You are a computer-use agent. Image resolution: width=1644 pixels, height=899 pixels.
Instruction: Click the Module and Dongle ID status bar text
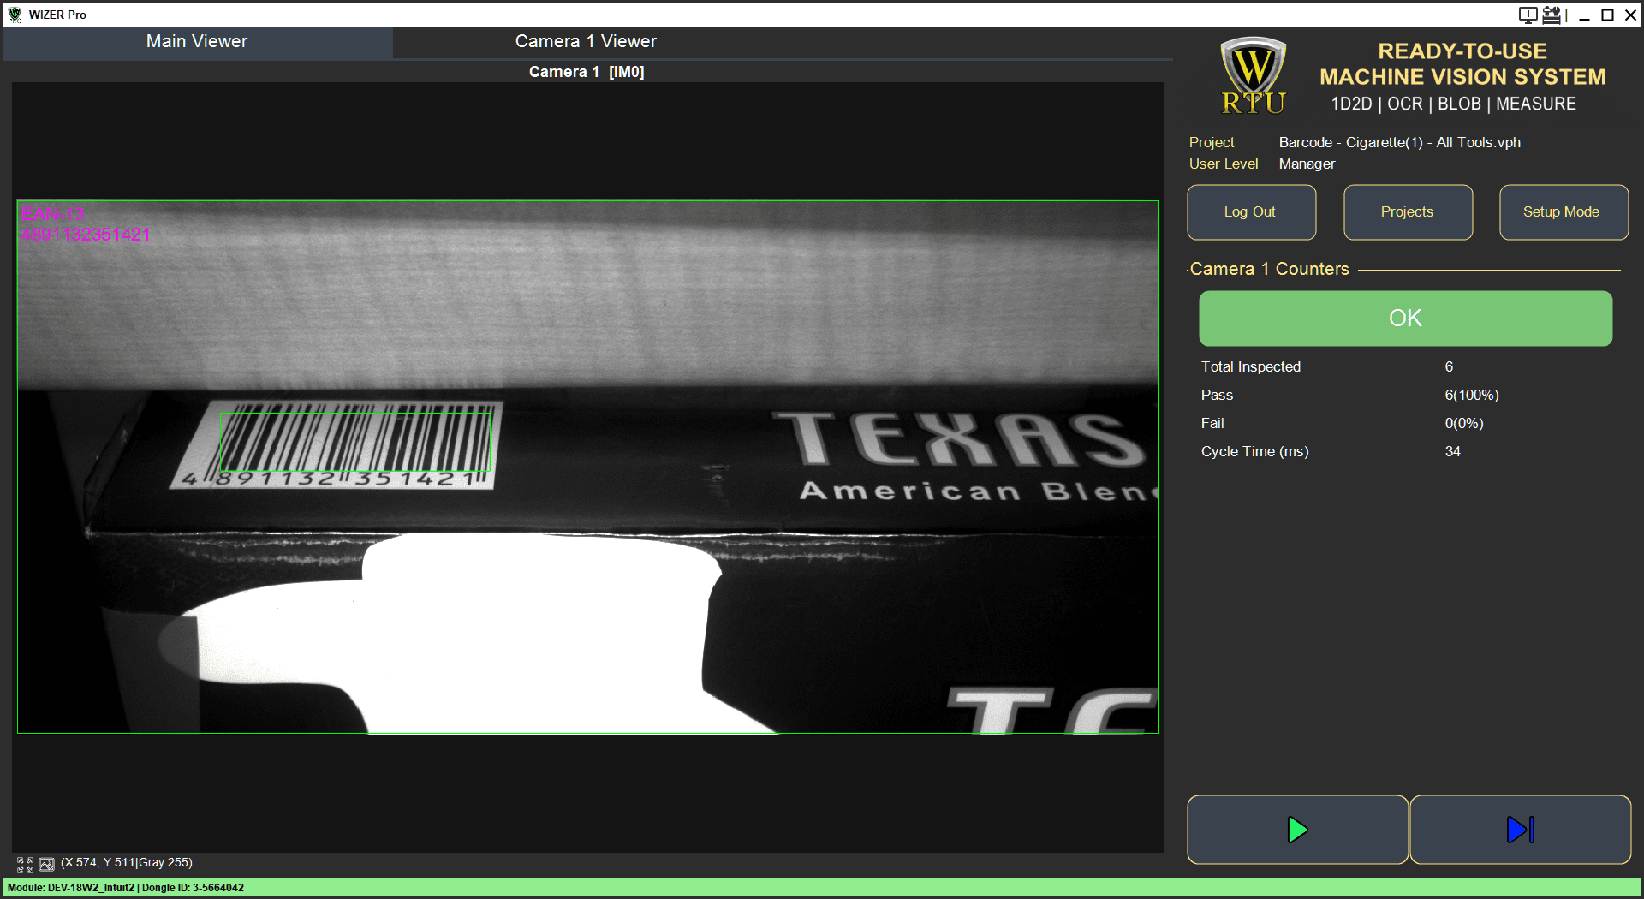pyautogui.click(x=126, y=888)
